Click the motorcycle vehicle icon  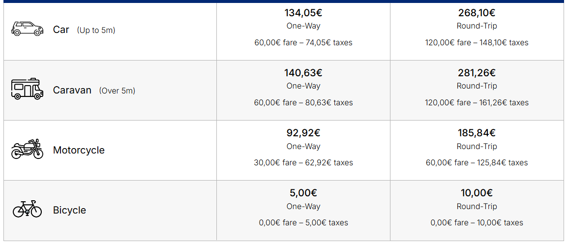[x=27, y=149]
